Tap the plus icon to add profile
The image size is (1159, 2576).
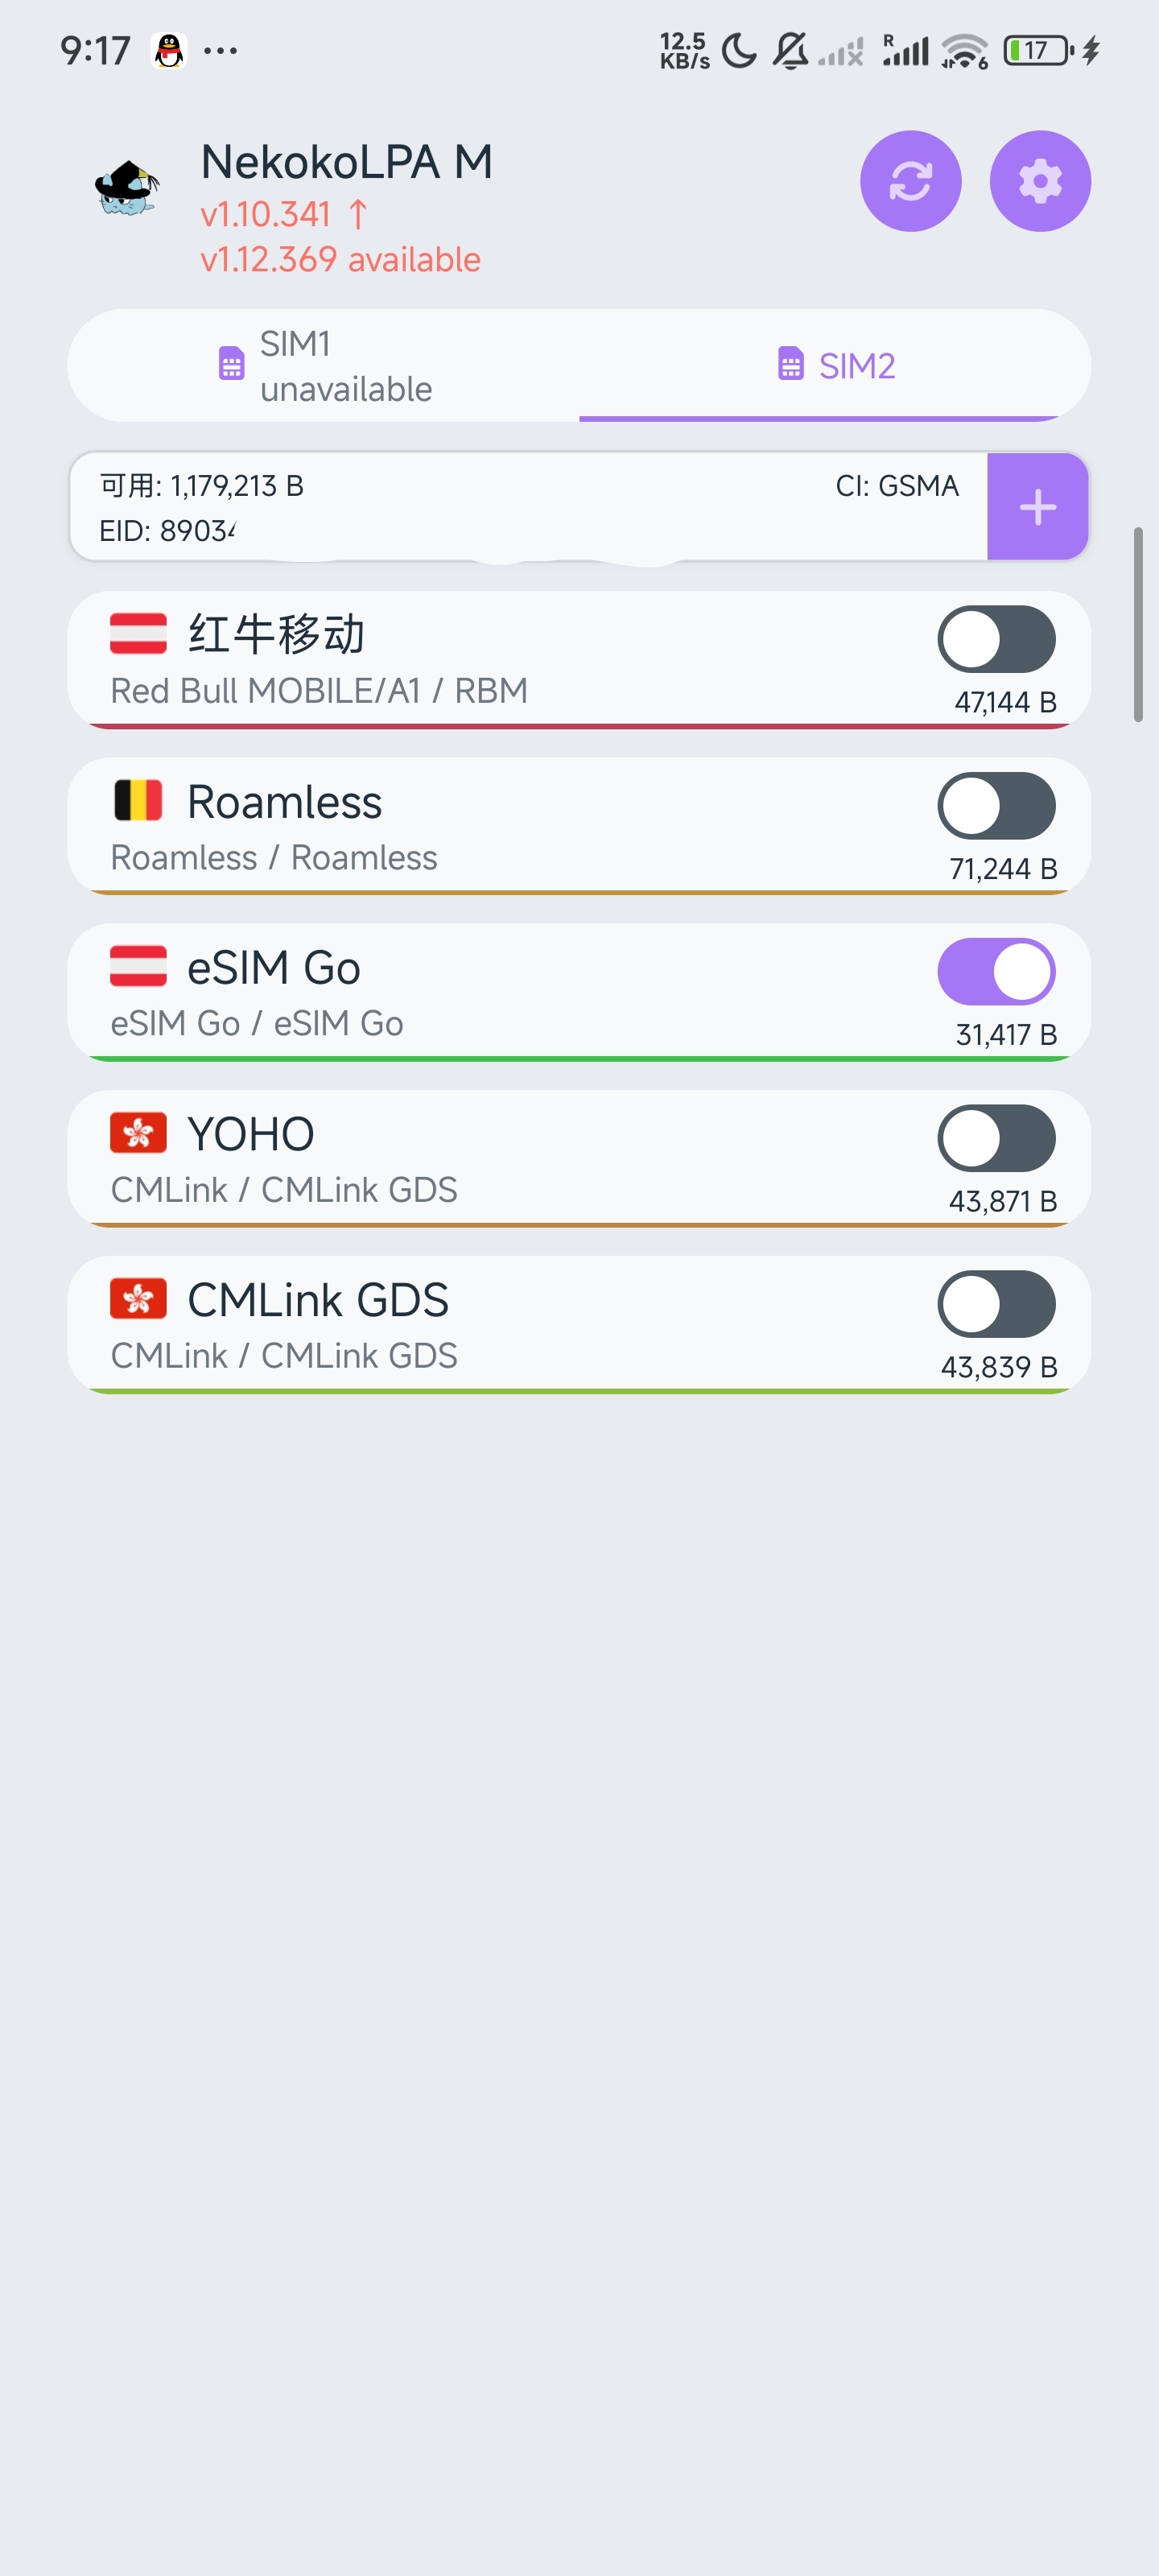pyautogui.click(x=1037, y=507)
